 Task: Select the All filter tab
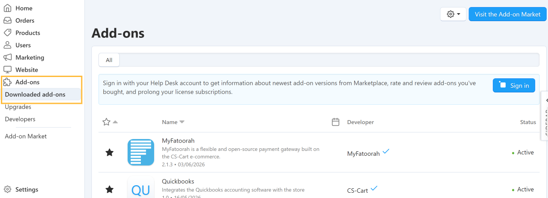(109, 60)
